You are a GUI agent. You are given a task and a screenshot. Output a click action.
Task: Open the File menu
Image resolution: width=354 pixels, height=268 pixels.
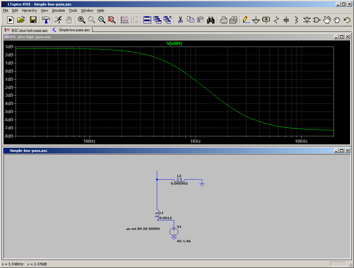point(6,10)
